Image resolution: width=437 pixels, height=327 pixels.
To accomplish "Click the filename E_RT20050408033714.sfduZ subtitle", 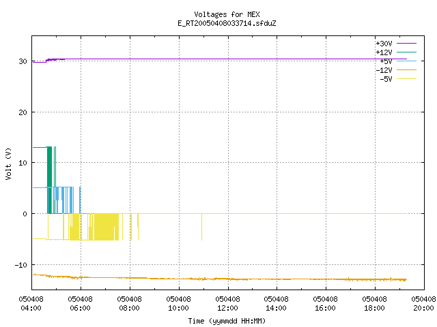I will coord(227,23).
